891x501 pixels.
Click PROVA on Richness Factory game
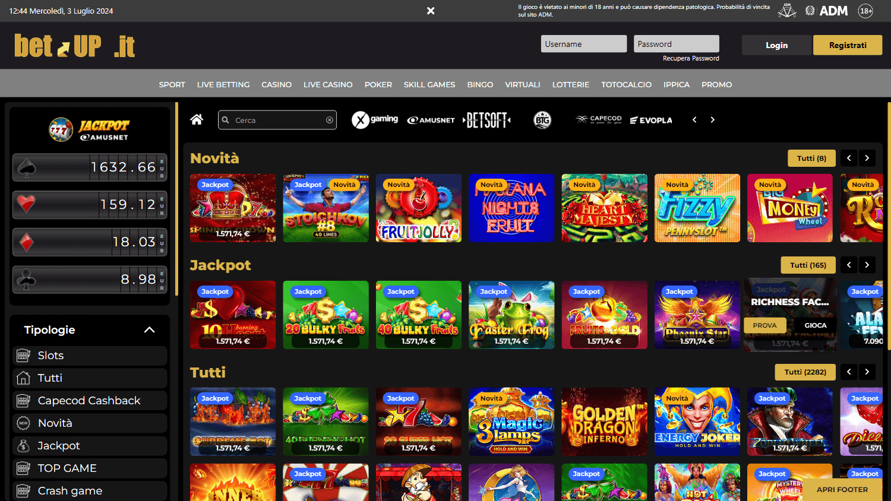coord(764,325)
